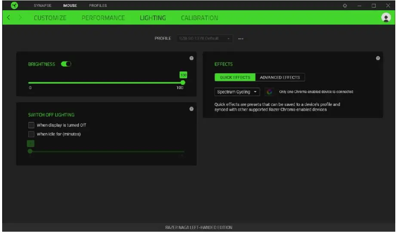Toggle the Brightness switch off
Viewport: 397px width, 233px height.
point(66,64)
